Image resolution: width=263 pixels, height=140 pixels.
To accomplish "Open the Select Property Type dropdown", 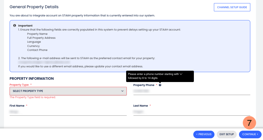I will [68, 91].
